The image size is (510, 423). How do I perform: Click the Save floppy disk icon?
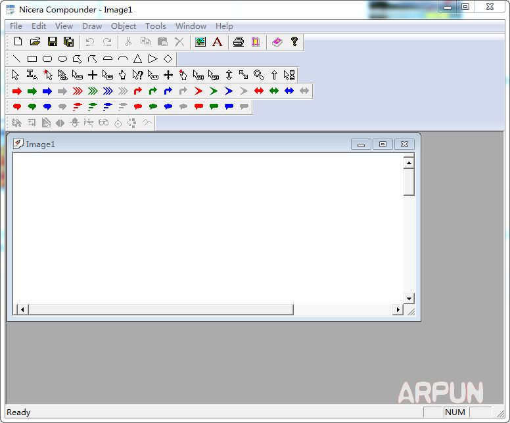52,42
